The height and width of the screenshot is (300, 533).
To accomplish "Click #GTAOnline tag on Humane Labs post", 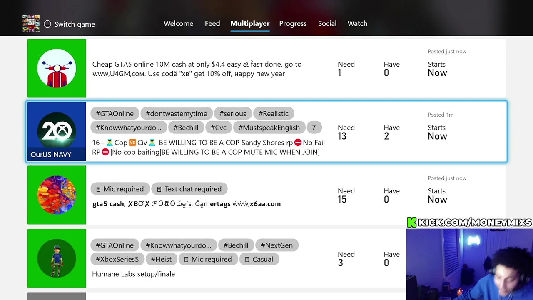I will point(115,245).
